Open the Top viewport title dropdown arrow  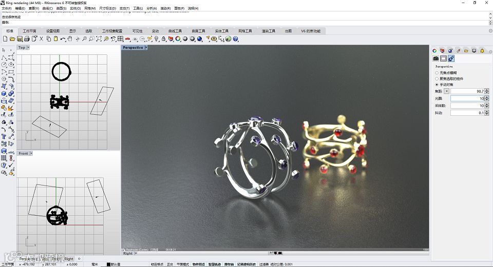coord(28,48)
